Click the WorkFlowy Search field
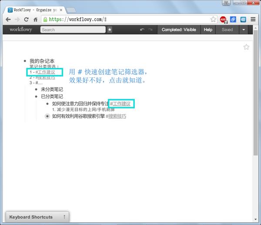The width and height of the screenshot is (261, 225). coord(73,30)
